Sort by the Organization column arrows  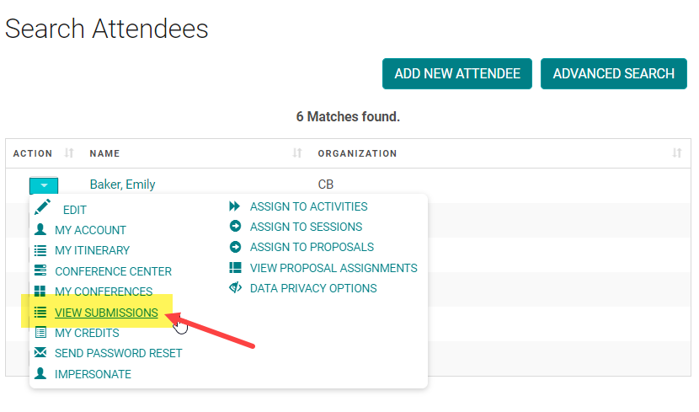(x=677, y=153)
